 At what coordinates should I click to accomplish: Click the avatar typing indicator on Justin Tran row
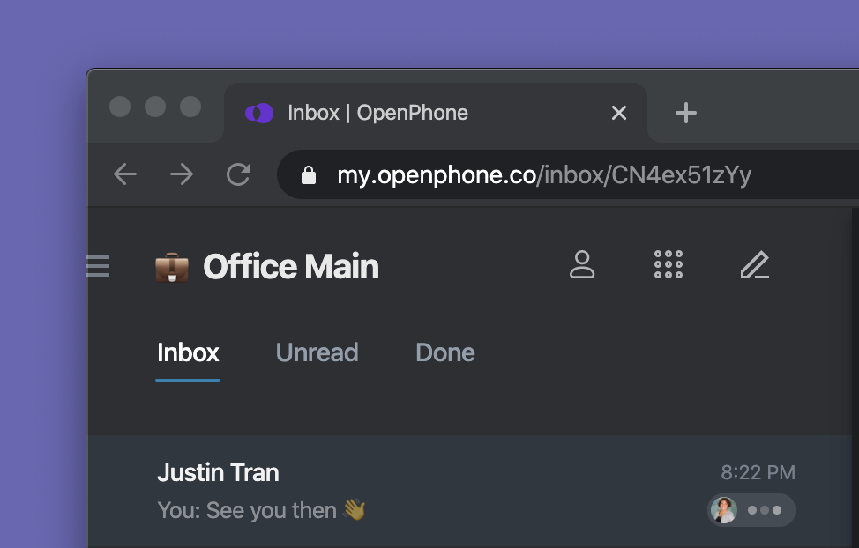click(751, 510)
